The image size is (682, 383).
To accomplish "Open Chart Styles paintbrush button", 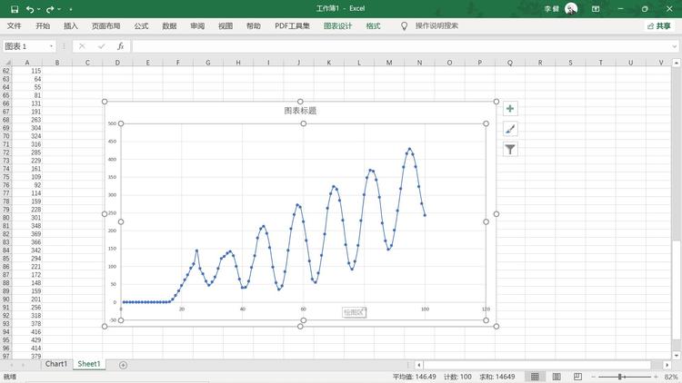I will (x=510, y=129).
